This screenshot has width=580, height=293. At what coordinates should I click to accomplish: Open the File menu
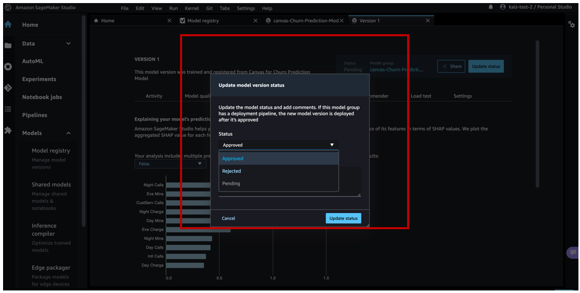(125, 8)
